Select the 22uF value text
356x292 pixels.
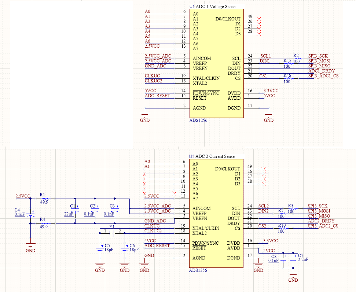69,214
